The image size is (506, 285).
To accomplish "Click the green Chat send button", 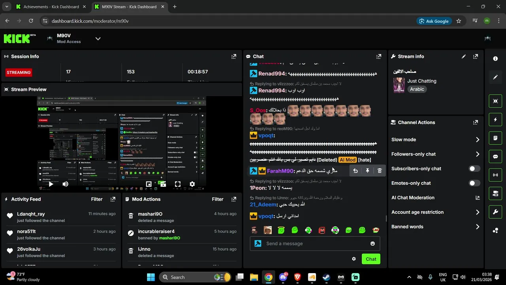I will click(x=371, y=259).
